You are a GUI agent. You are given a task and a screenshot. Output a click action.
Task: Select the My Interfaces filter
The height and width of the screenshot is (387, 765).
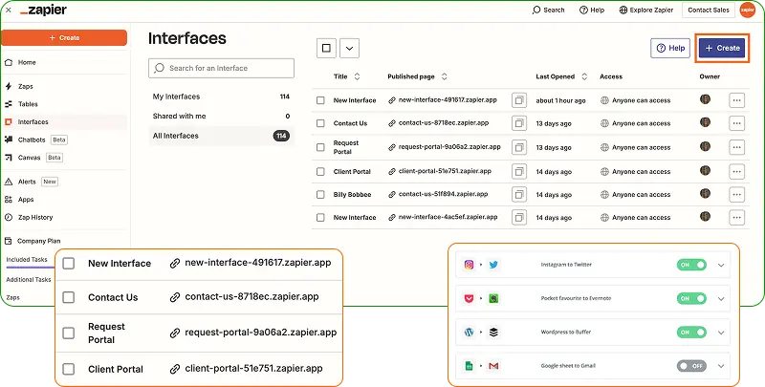pyautogui.click(x=221, y=97)
